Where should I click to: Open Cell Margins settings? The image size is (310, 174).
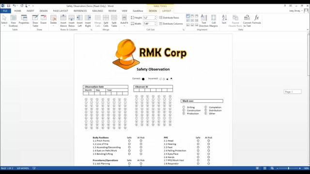[x=214, y=20]
